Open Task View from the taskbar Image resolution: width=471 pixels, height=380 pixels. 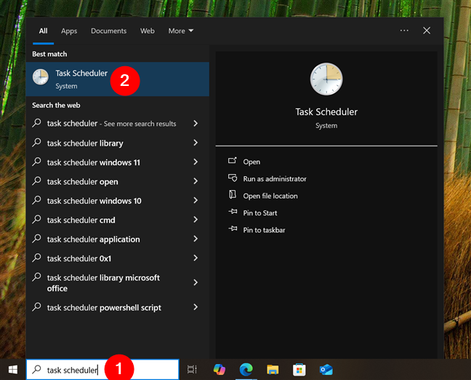coord(192,370)
